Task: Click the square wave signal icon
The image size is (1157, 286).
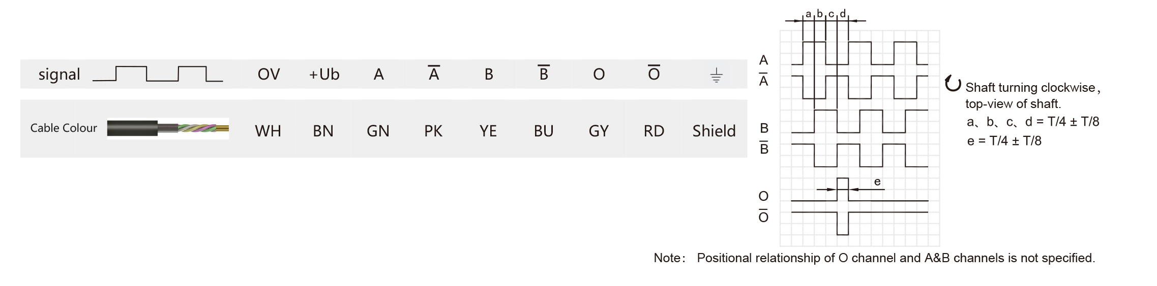Action: click(x=158, y=74)
